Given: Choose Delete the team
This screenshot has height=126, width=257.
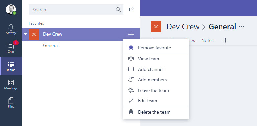Looking at the screenshot, I should pyautogui.click(x=156, y=112).
